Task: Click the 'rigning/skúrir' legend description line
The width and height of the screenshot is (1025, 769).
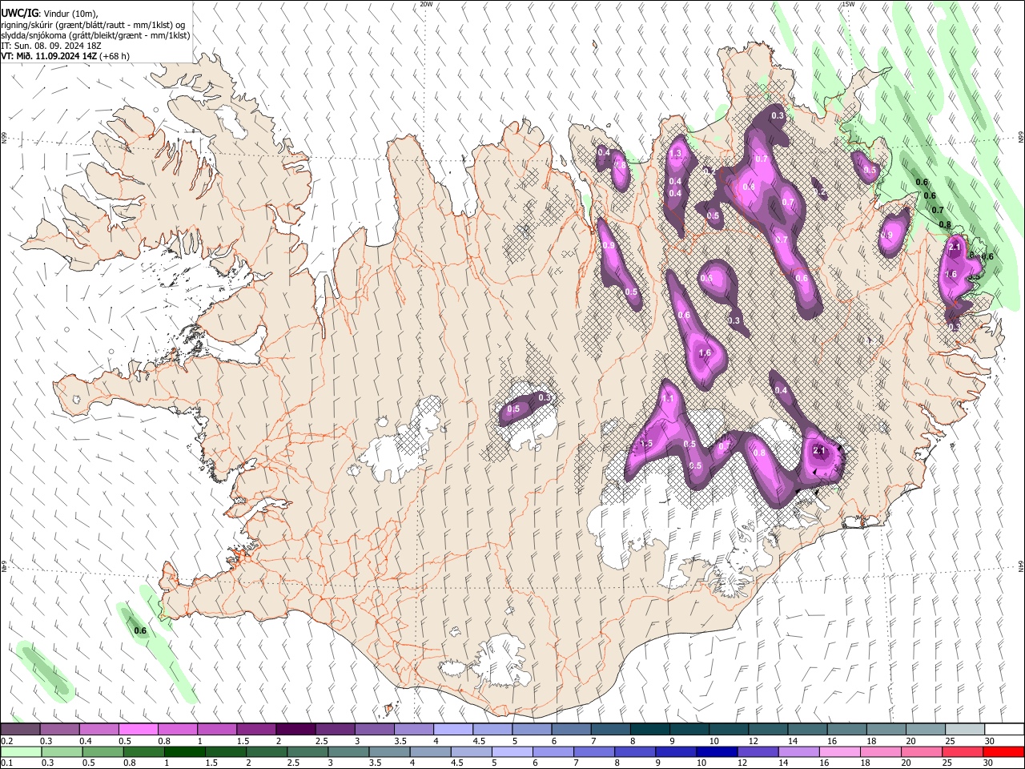Action: coord(93,25)
